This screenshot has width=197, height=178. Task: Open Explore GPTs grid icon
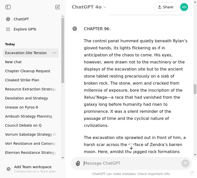pos(8,29)
